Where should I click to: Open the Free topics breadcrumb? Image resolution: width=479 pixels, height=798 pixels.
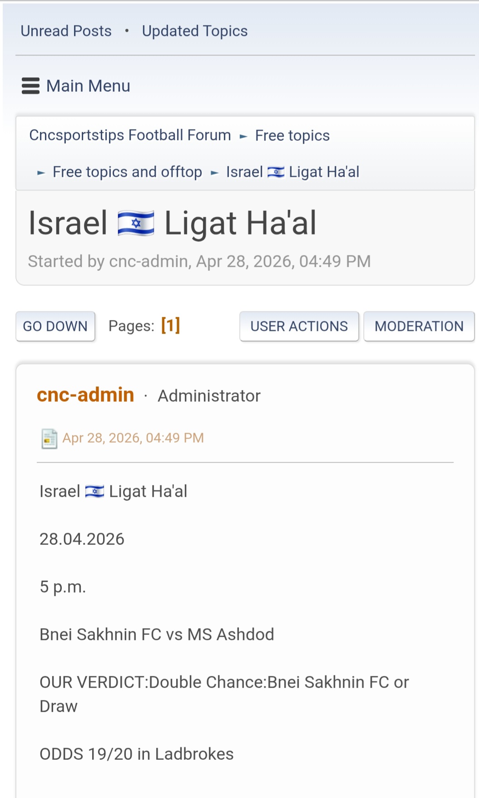[x=292, y=135]
